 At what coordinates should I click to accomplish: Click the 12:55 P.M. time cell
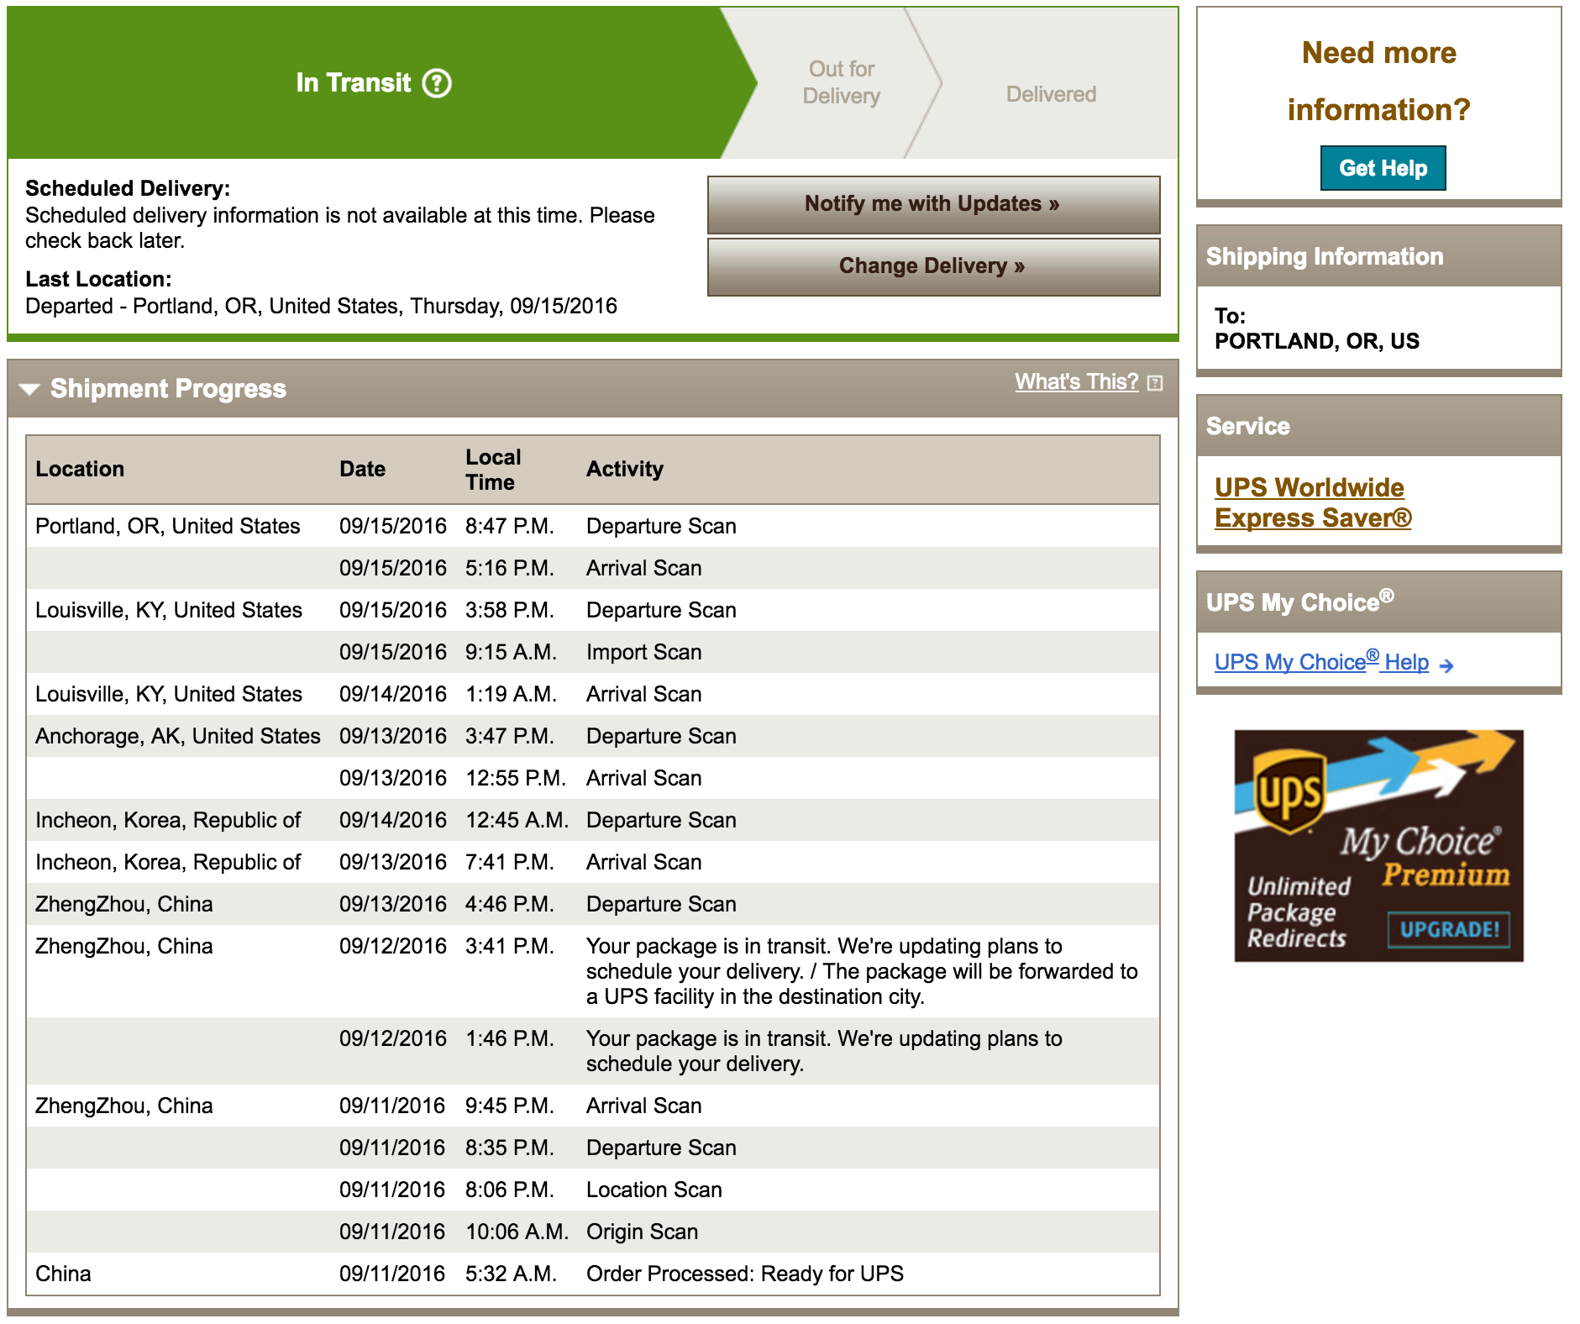tap(515, 778)
